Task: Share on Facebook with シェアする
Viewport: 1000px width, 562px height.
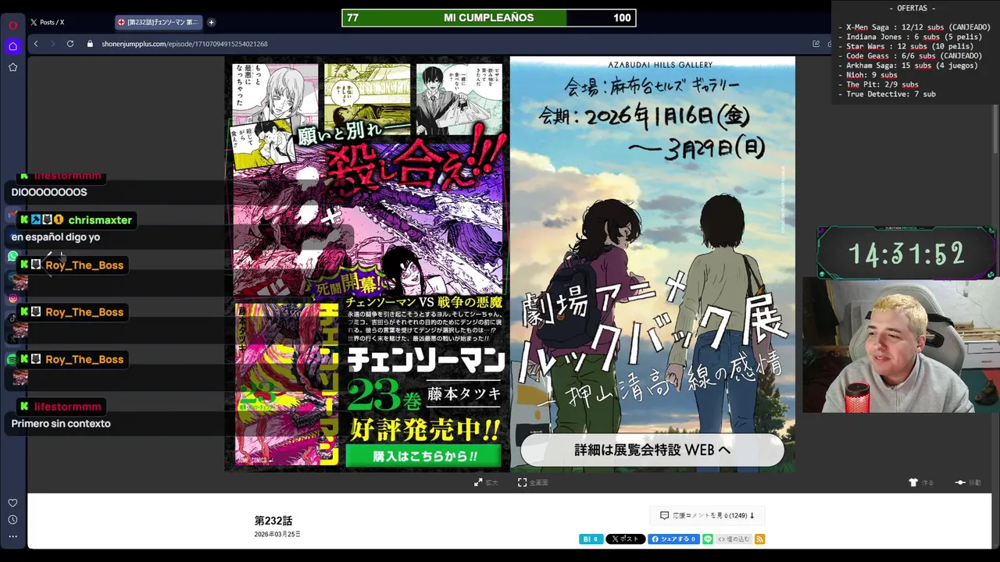Action: pos(673,539)
